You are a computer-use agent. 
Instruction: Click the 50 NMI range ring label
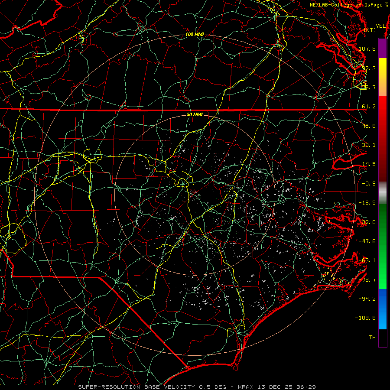(195, 115)
